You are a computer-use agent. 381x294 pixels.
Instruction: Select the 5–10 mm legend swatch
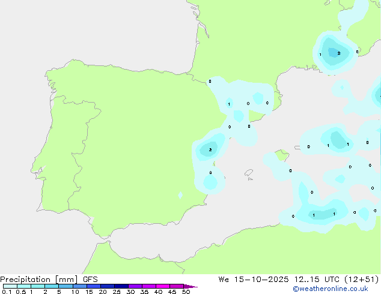[x=66, y=286]
